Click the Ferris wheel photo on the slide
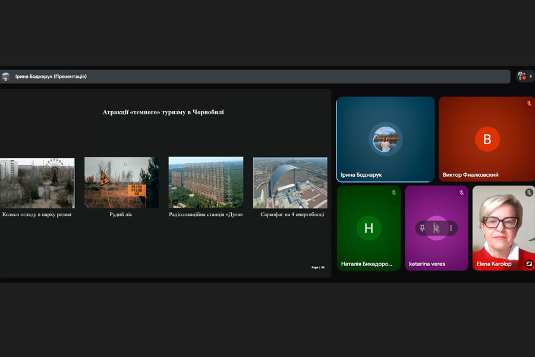 point(37,183)
